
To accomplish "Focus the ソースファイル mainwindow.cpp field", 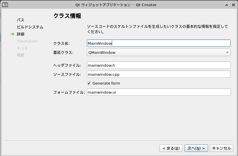I will coord(158,74).
